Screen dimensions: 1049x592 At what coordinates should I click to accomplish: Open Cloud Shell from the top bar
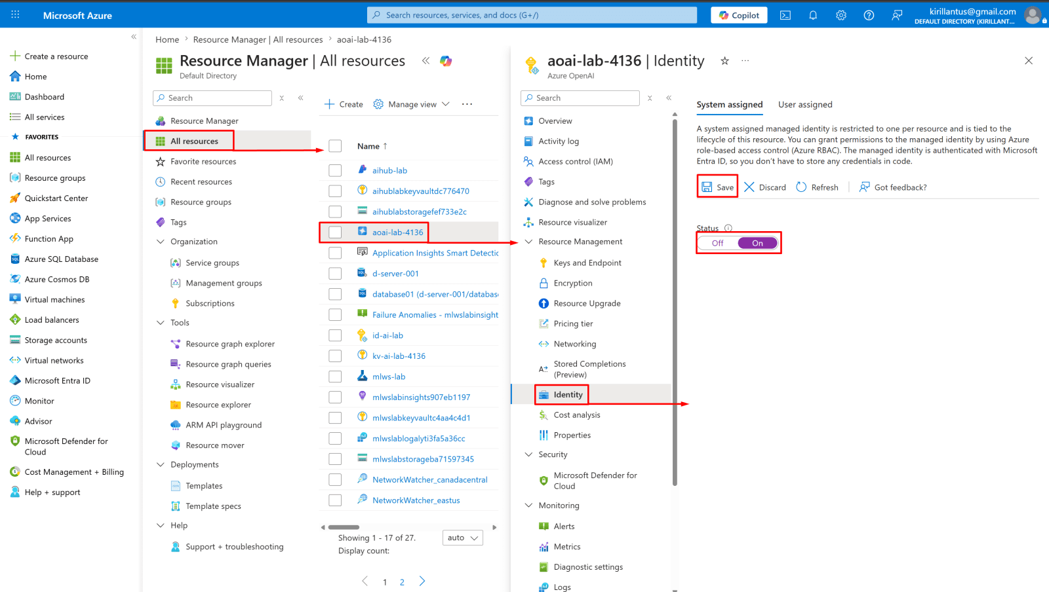coord(785,15)
